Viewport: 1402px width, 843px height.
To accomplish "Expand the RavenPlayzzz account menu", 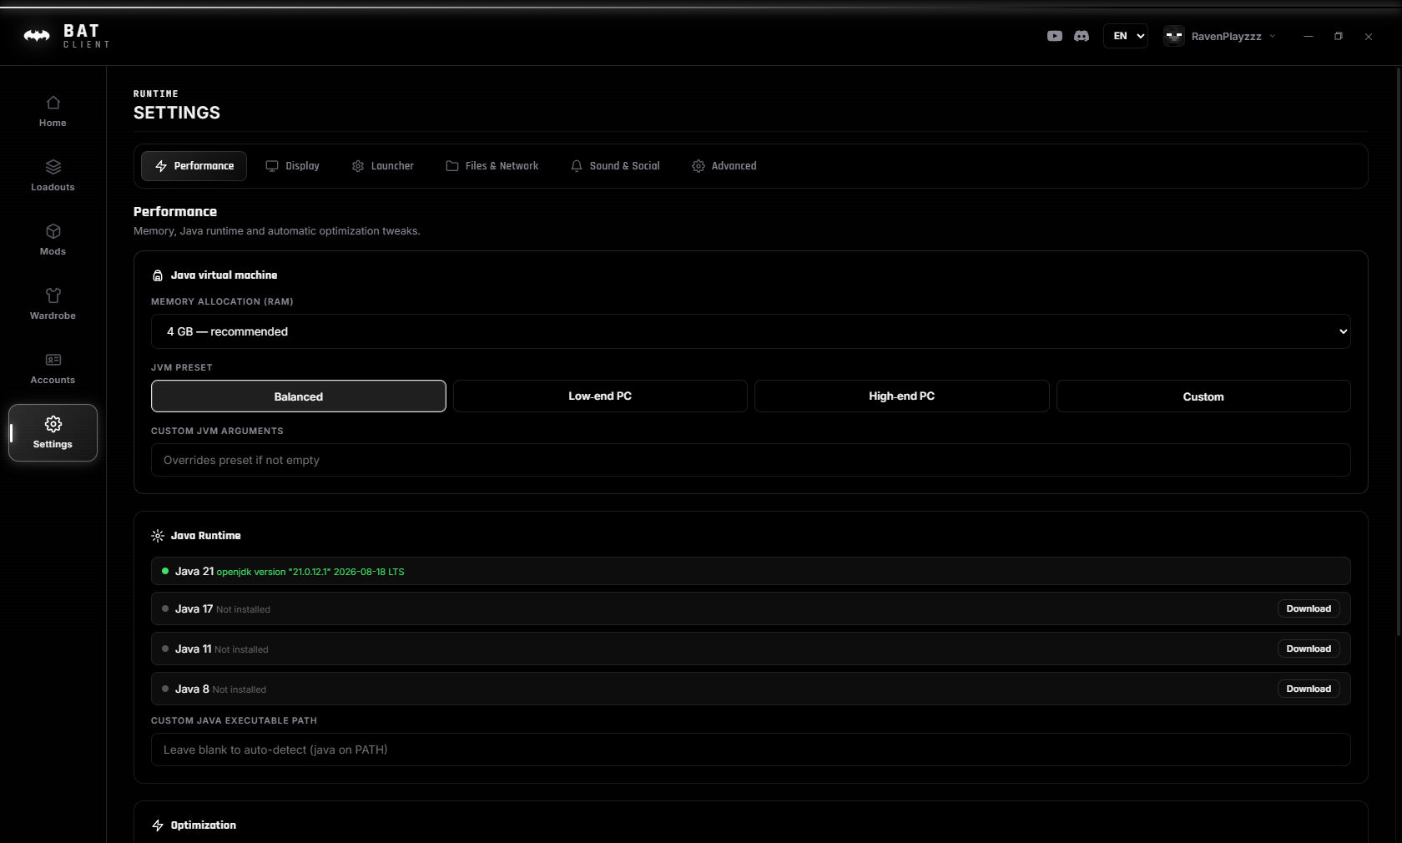I will click(x=1221, y=36).
